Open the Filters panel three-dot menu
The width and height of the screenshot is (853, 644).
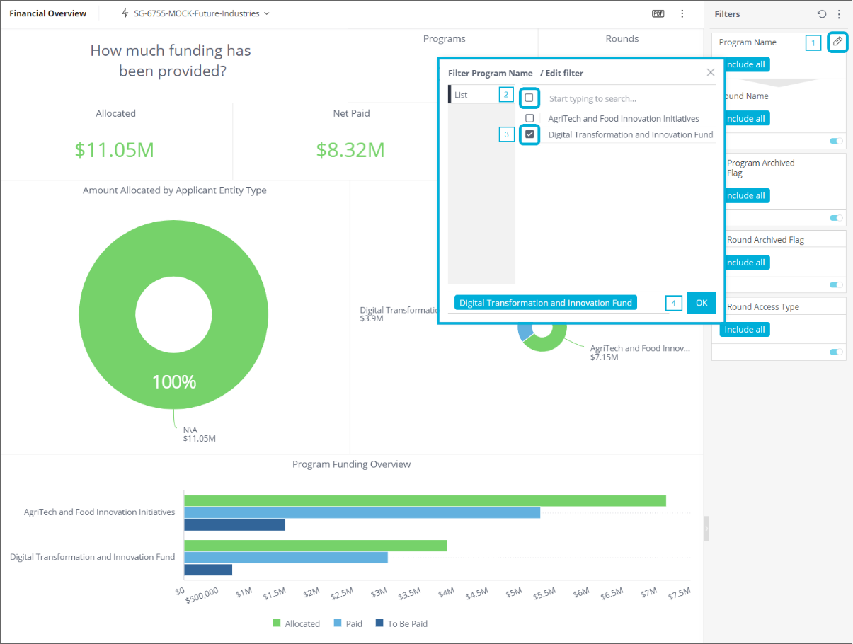(x=839, y=13)
